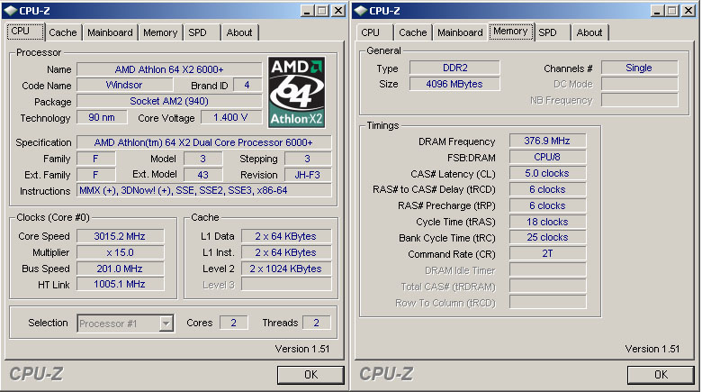The image size is (702, 392).
Task: Click HT Link value 1005.1 MHz
Action: 120,285
